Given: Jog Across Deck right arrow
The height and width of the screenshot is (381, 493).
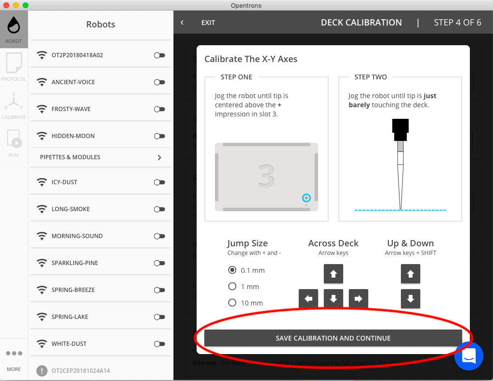Looking at the screenshot, I should pyautogui.click(x=359, y=298).
